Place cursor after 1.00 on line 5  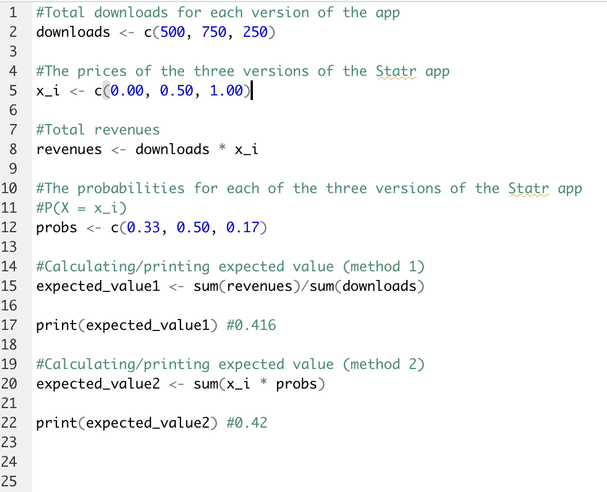click(251, 90)
